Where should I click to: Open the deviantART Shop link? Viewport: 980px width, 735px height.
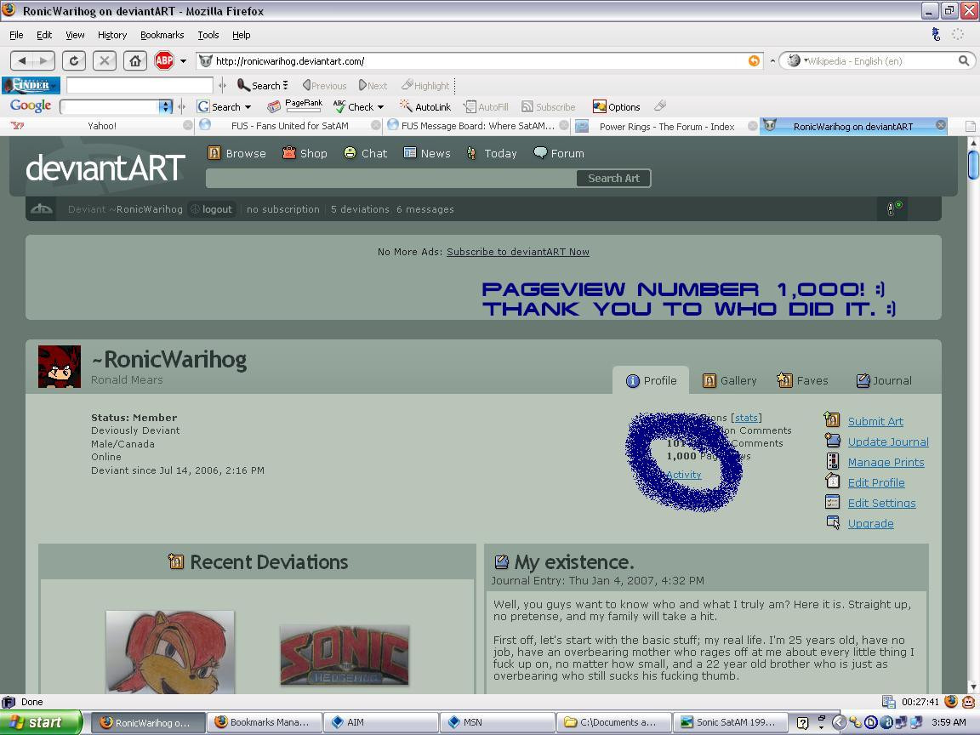[305, 153]
